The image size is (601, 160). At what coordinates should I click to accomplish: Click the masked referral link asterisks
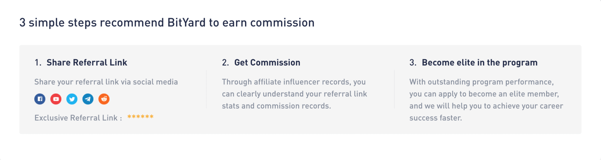pyautogui.click(x=140, y=117)
